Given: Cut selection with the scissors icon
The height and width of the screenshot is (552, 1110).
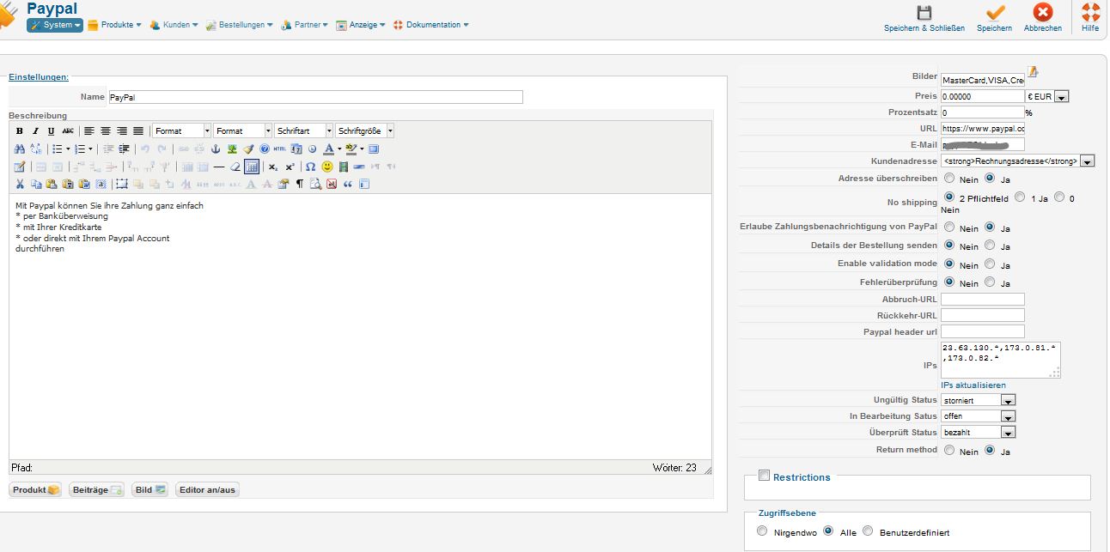Looking at the screenshot, I should pyautogui.click(x=20, y=185).
